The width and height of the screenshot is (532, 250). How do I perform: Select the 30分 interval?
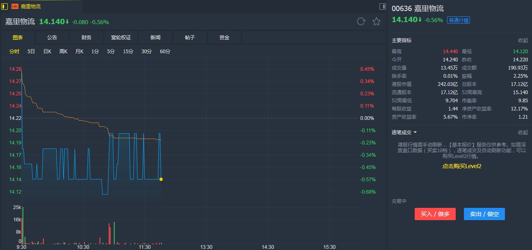click(146, 52)
